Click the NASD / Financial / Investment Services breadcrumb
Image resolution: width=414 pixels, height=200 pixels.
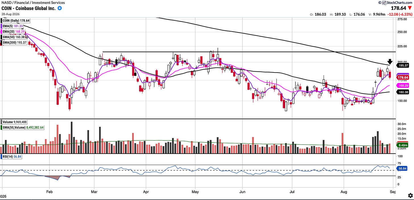33,3
